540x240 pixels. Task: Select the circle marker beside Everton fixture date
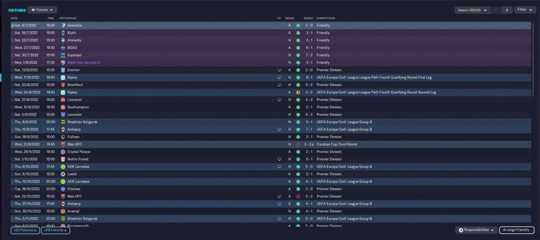click(x=13, y=70)
